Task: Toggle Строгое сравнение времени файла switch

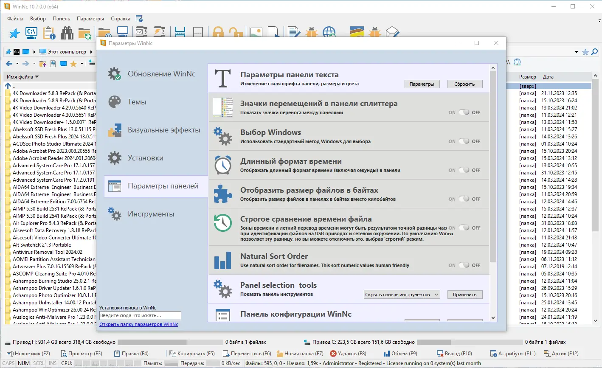Action: [464, 228]
